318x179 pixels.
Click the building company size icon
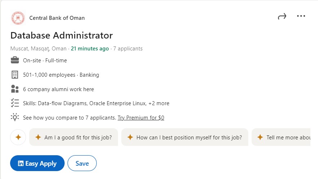[15, 75]
